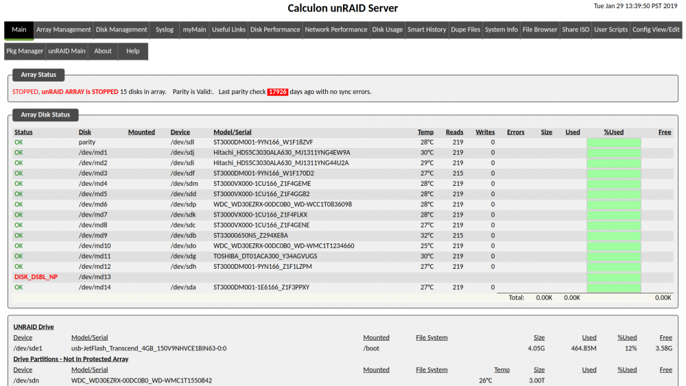Open the Main tab
The width and height of the screenshot is (686, 386).
[x=19, y=29]
